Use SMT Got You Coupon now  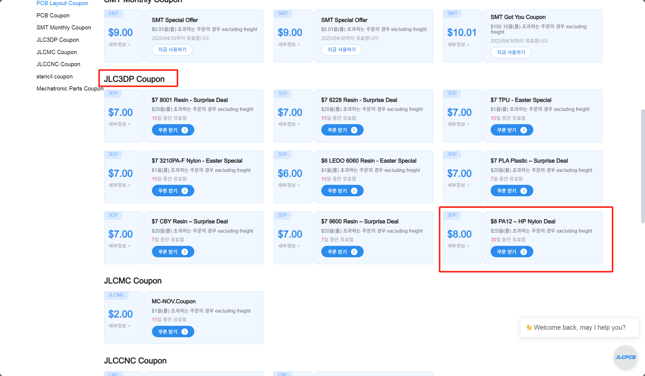(511, 52)
